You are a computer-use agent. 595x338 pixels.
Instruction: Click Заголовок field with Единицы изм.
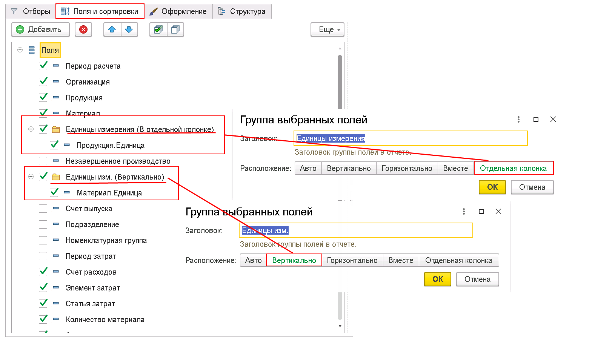pyautogui.click(x=356, y=230)
